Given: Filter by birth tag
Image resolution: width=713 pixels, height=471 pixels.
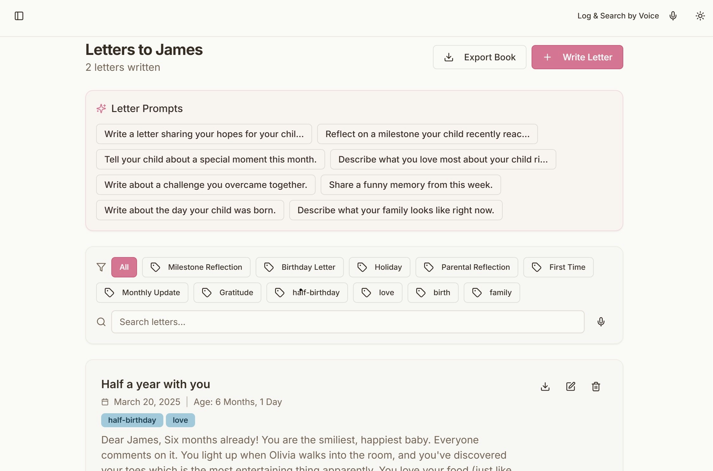Looking at the screenshot, I should 433,293.
